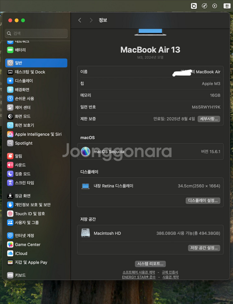Open the 디스플레이 sidebar icon
Image resolution: width=233 pixels, height=304 pixels.
[x=10, y=81]
